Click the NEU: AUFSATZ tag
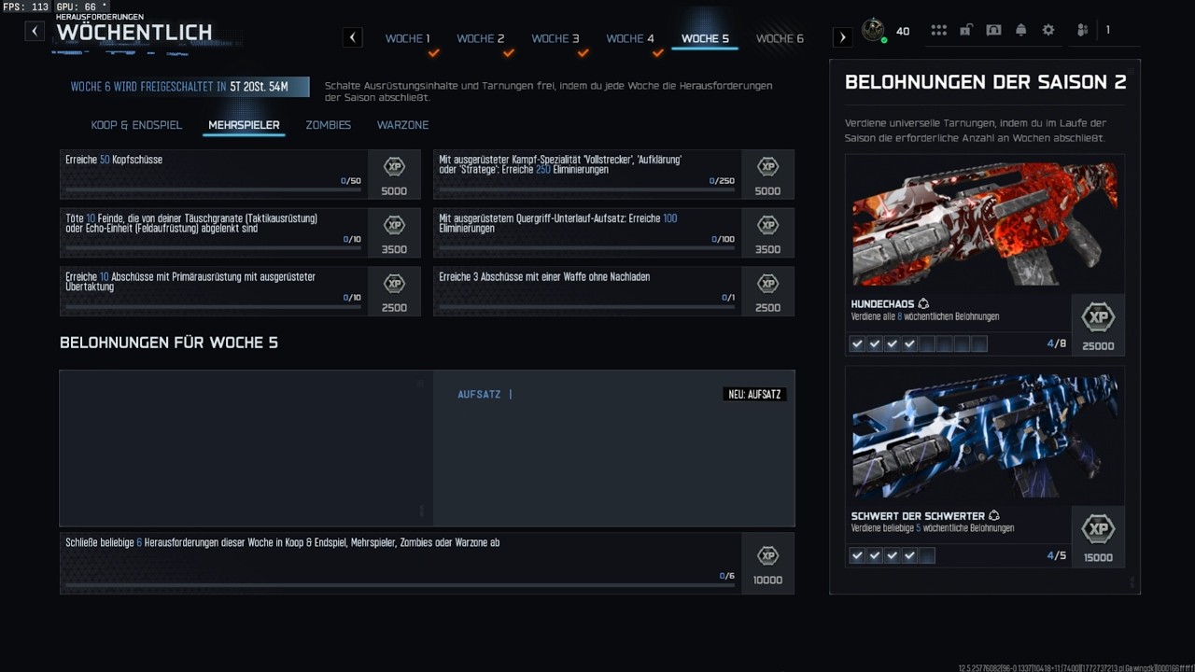Viewport: 1195px width, 672px height. tap(754, 395)
